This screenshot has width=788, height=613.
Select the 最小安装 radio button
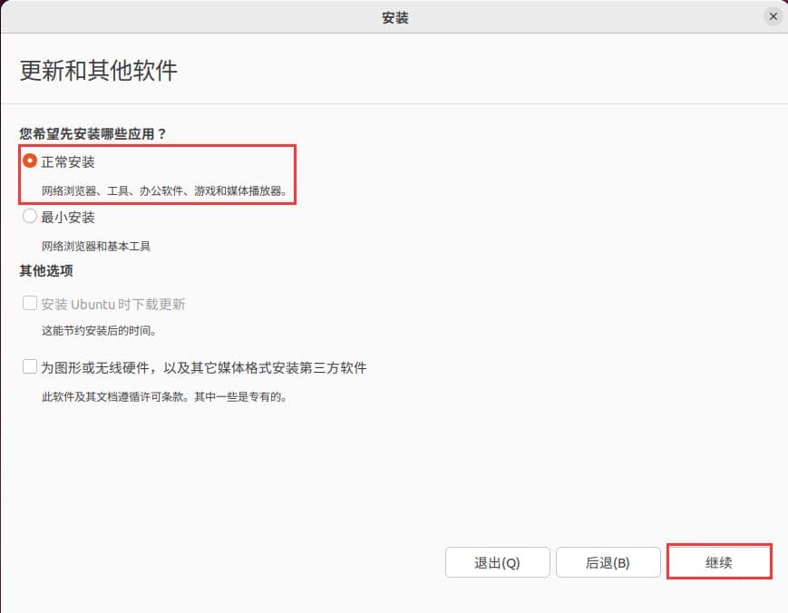click(28, 217)
